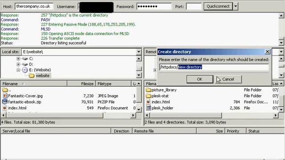The height and width of the screenshot is (160, 285).
Task: Expand the remote tree node
Action: pos(155,70)
